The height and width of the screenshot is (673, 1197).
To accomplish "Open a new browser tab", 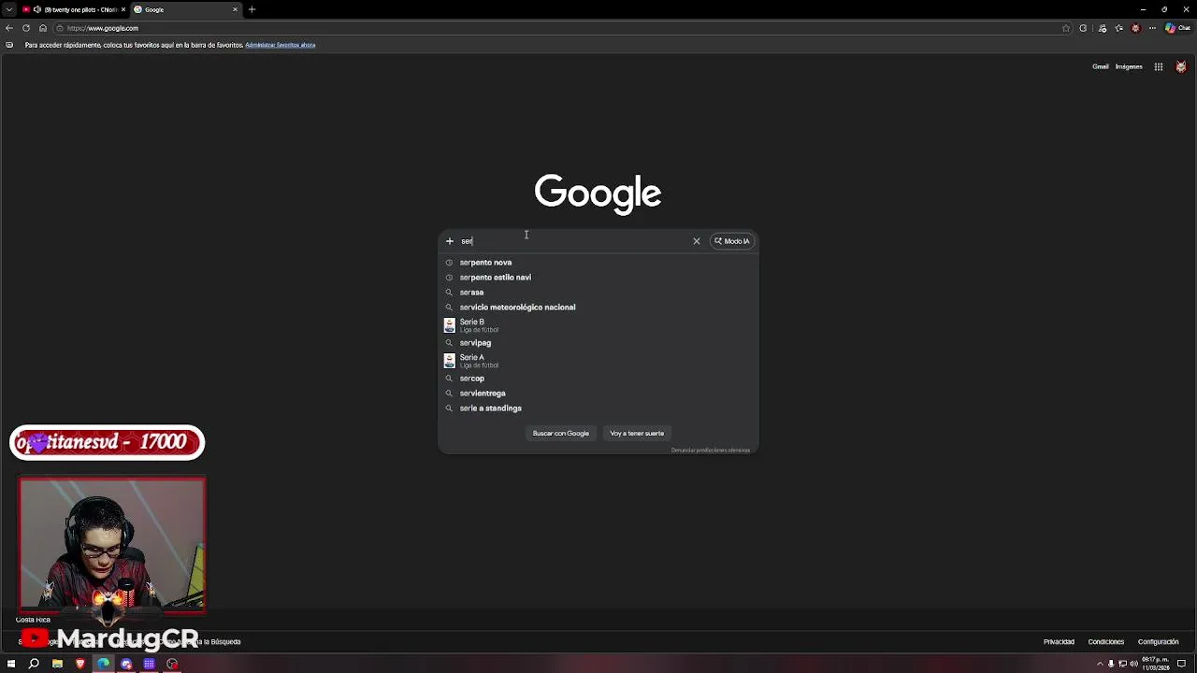I will coord(252,9).
